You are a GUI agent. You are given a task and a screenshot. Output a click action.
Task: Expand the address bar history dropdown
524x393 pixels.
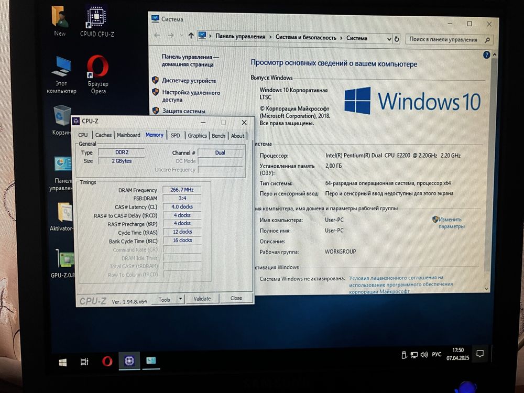pos(389,39)
